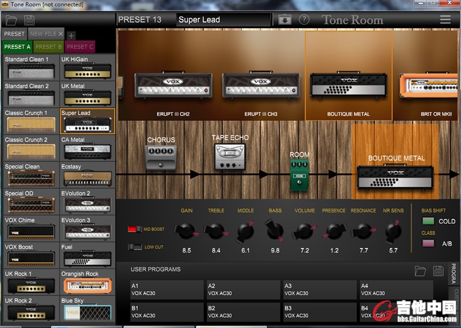Screen dimensions: 461x328
Task: Open folder icon in top-left toolbar
Action: (12, 20)
